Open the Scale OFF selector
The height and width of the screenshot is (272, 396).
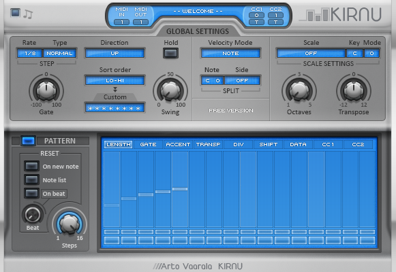point(311,54)
